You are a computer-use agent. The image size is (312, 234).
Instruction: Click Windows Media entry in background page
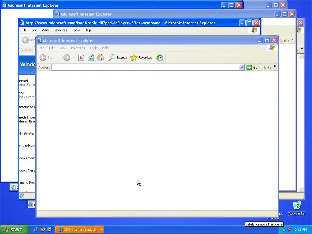coord(27,158)
